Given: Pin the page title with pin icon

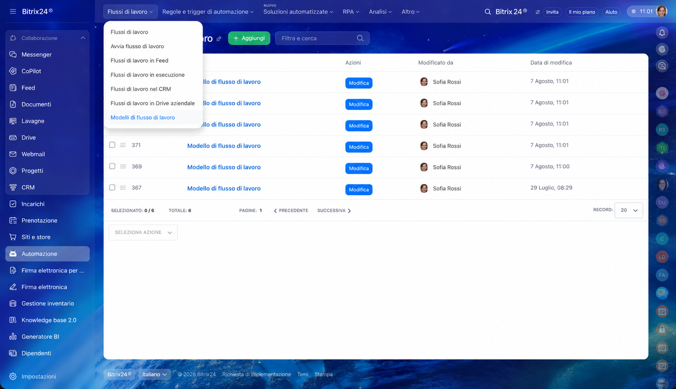Looking at the screenshot, I should point(219,39).
